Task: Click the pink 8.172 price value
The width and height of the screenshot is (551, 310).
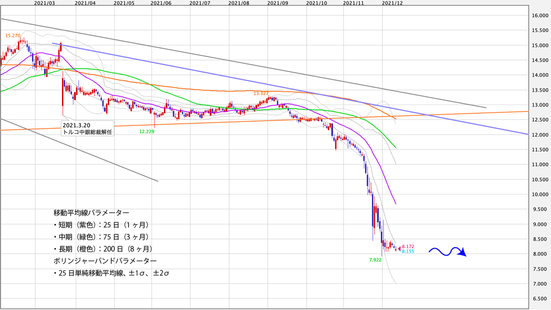Action: tap(408, 247)
